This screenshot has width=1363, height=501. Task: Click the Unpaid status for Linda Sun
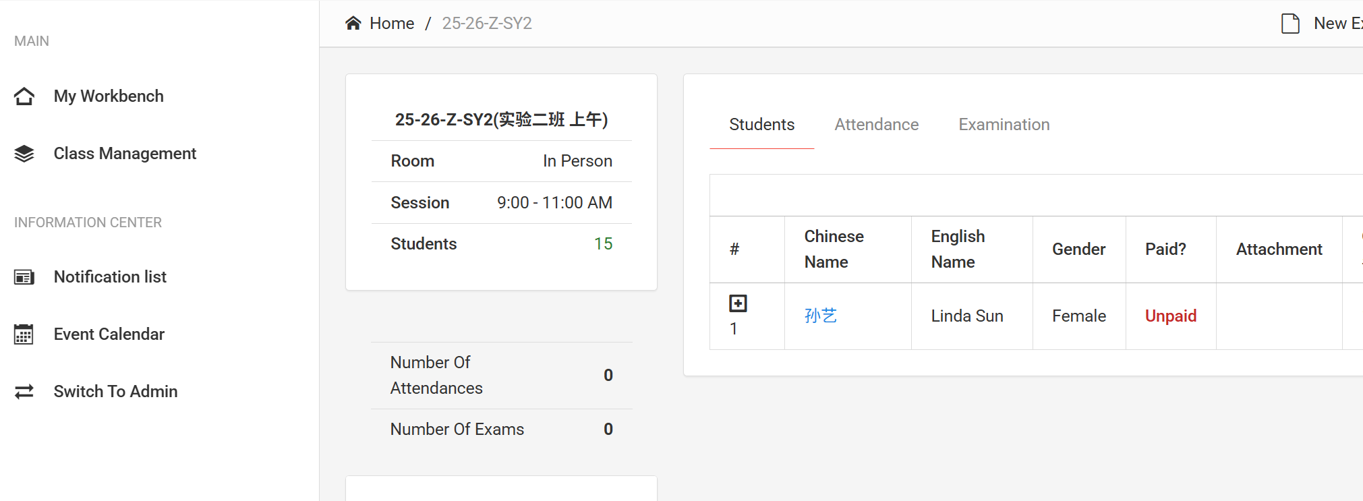(x=1170, y=316)
